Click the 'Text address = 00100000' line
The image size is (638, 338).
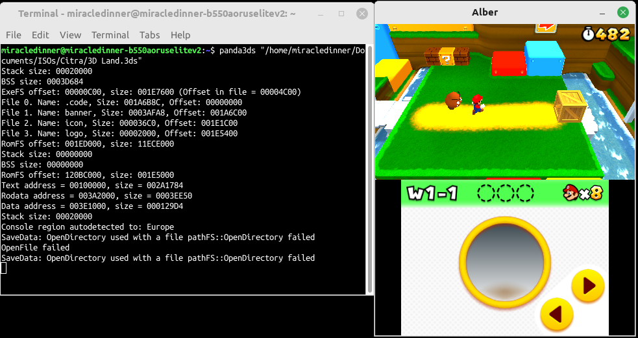pos(92,185)
